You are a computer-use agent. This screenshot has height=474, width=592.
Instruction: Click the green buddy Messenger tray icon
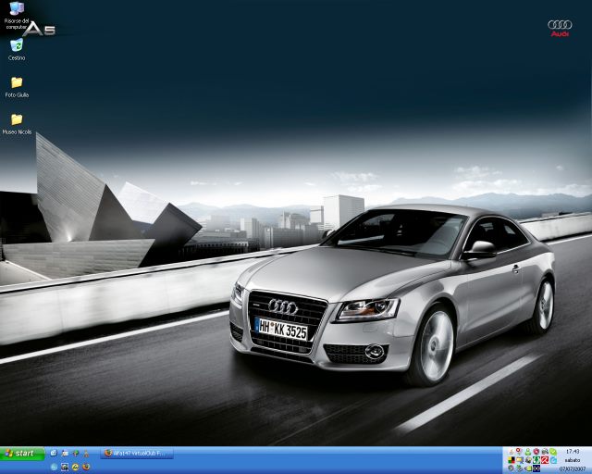(x=527, y=452)
